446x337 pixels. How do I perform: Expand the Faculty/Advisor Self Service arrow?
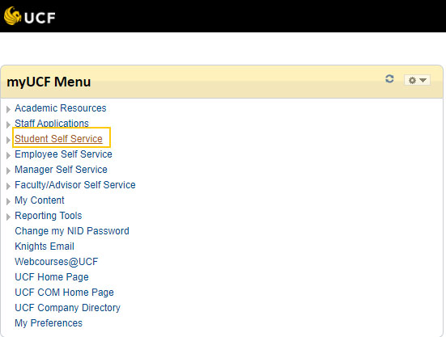click(x=8, y=186)
